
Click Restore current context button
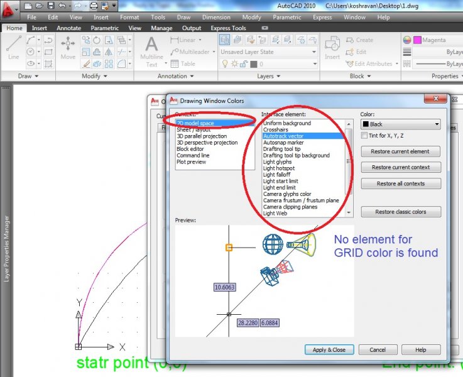click(x=401, y=167)
